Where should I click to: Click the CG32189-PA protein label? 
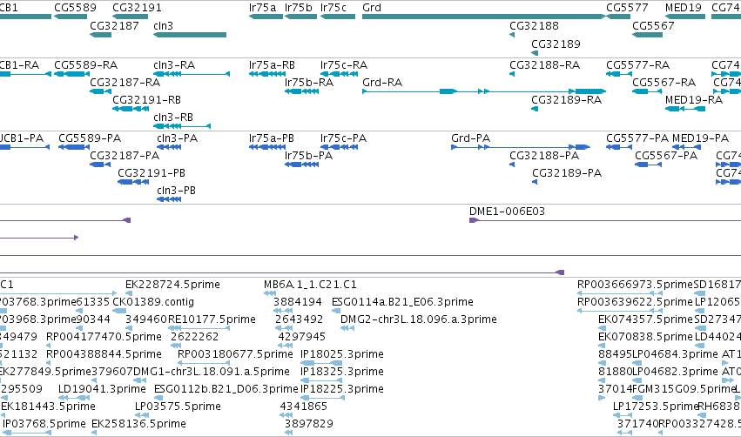point(567,173)
